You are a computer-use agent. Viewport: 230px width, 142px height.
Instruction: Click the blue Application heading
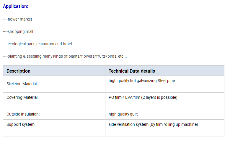(x=15, y=6)
